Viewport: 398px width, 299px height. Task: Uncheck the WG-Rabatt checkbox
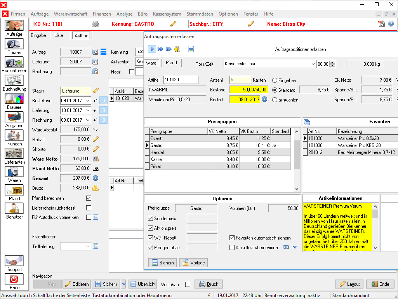(150, 238)
